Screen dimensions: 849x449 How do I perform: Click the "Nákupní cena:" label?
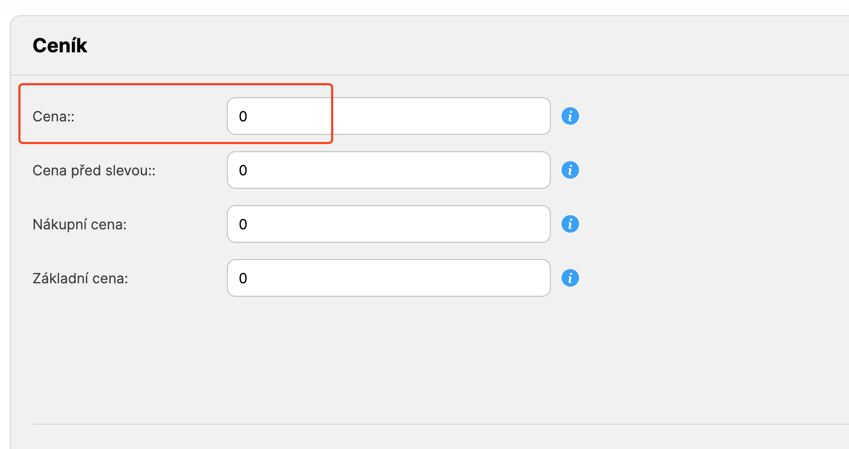79,224
